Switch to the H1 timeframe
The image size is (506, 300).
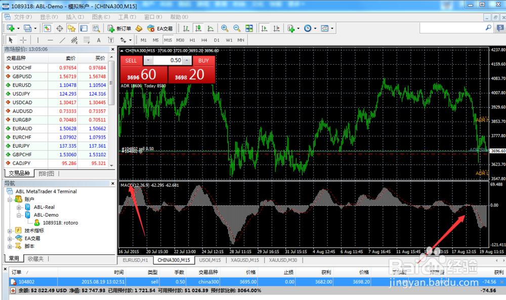(x=192, y=40)
